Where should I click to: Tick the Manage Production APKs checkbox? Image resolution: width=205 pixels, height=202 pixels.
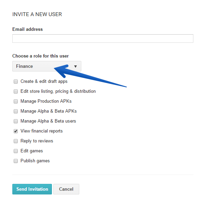click(x=16, y=101)
